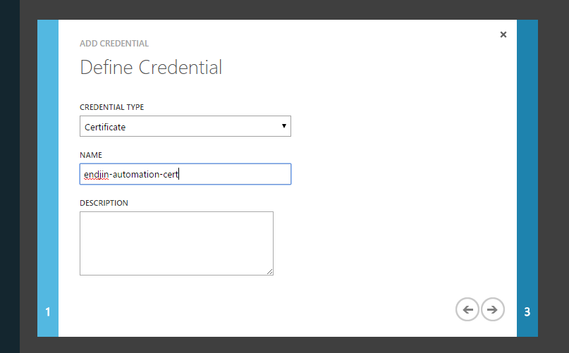Screen dimensions: 569x353
Task: Proceed with the right arrow next button
Action: pos(492,309)
